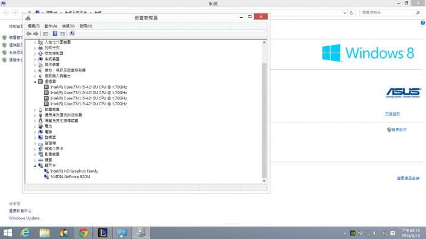
Task: Click the 控制台首頁 link in System window
Action: click(15, 27)
